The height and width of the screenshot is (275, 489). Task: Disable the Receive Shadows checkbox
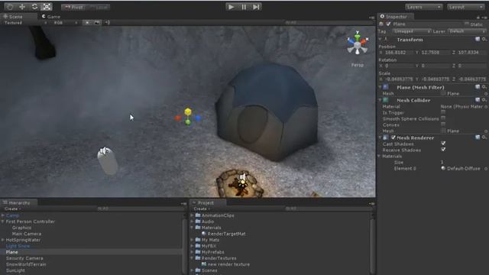tap(443, 150)
